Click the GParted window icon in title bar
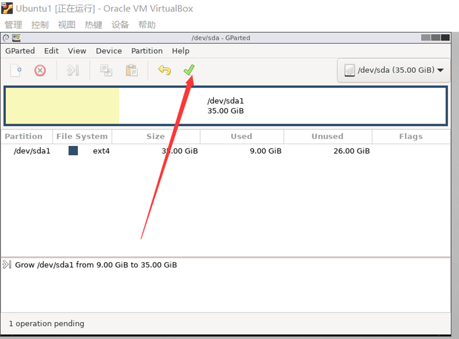The height and width of the screenshot is (339, 459). [x=16, y=38]
